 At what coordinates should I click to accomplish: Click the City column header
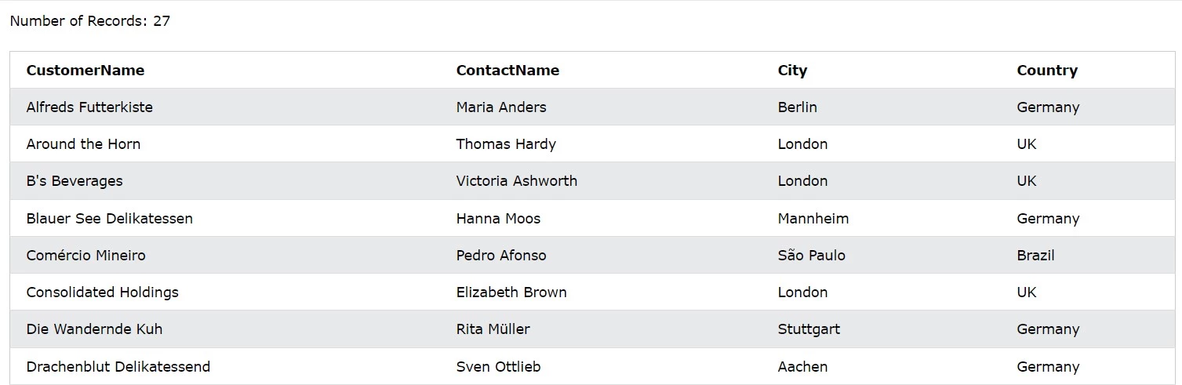click(792, 71)
